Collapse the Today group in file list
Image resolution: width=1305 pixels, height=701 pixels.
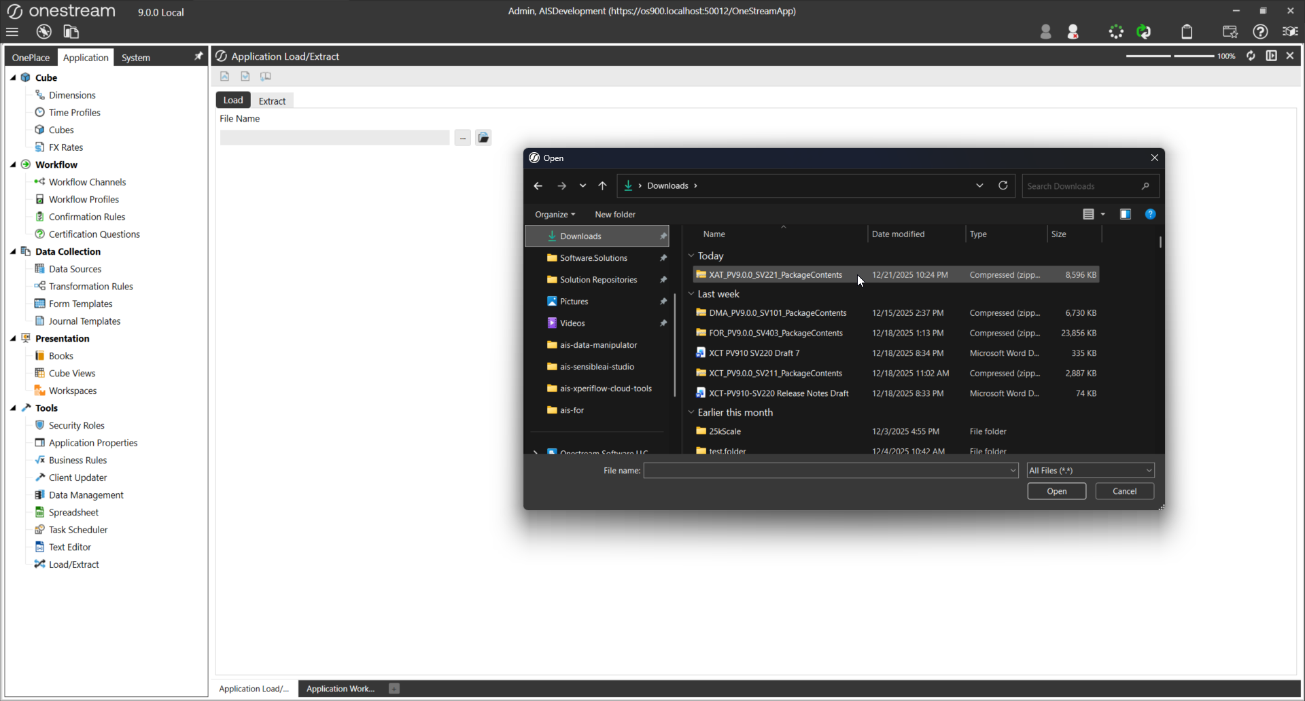tap(691, 256)
